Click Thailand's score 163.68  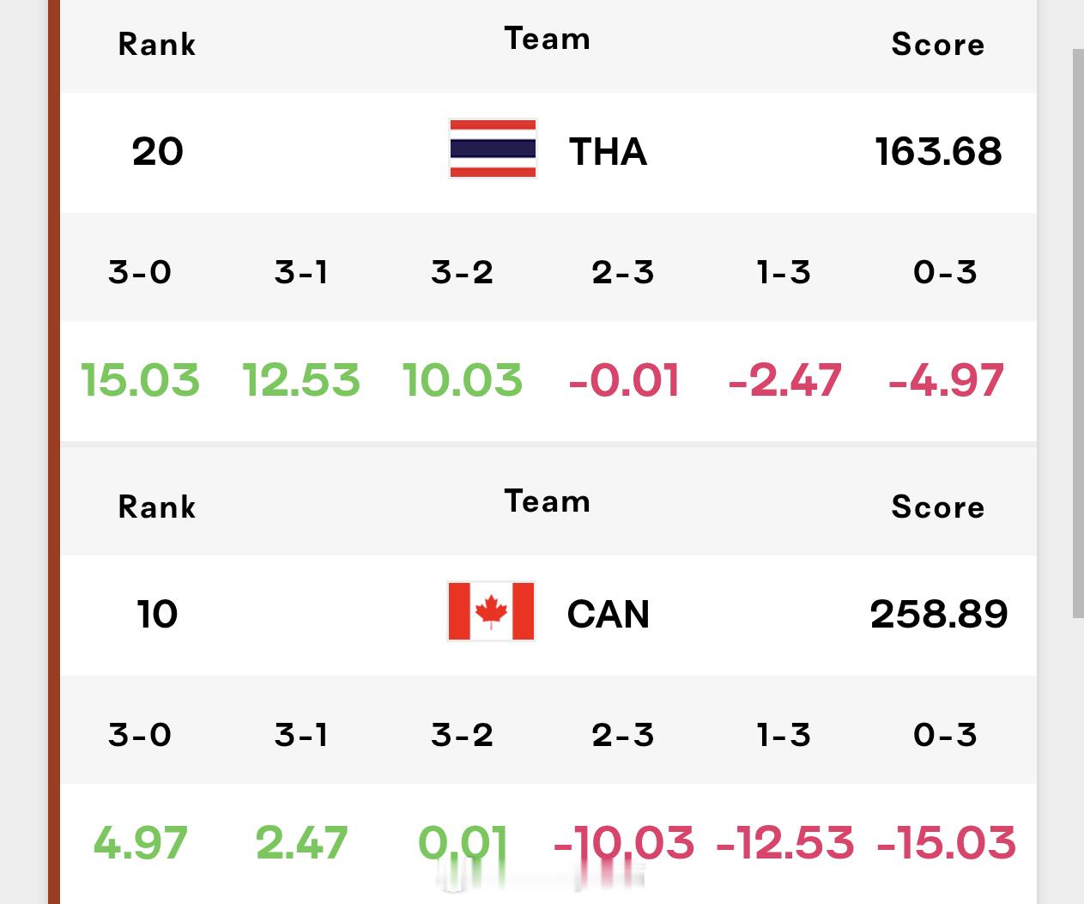[938, 152]
